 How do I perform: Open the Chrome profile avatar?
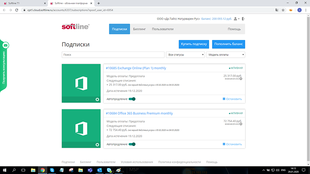pos(300,10)
